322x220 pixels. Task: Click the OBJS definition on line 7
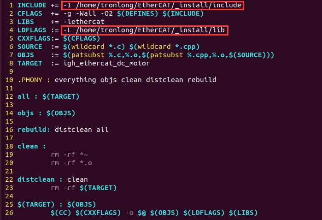(x=26, y=55)
